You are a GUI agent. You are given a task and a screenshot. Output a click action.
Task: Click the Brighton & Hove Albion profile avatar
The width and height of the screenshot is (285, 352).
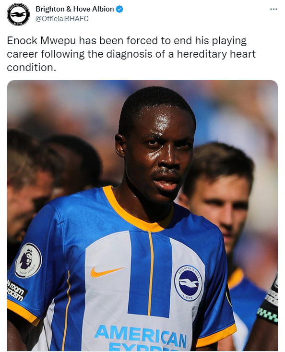click(18, 14)
